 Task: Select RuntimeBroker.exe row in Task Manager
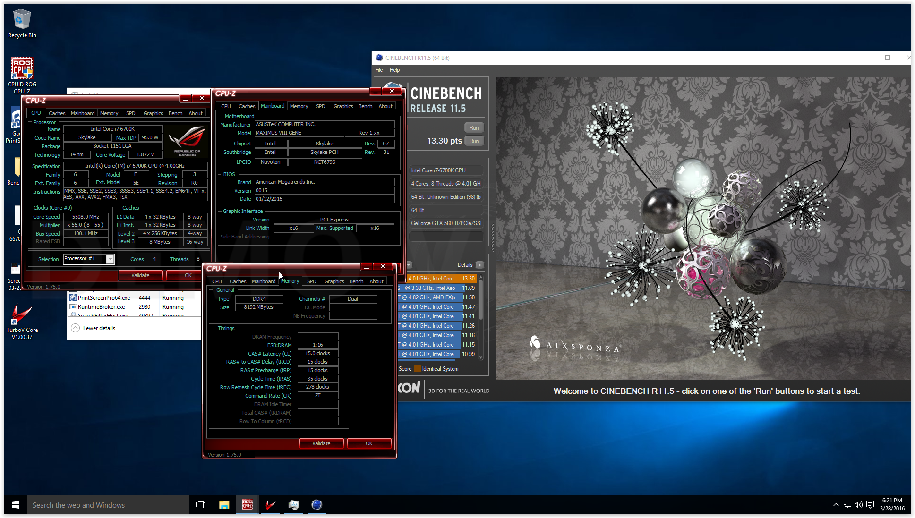tap(134, 307)
